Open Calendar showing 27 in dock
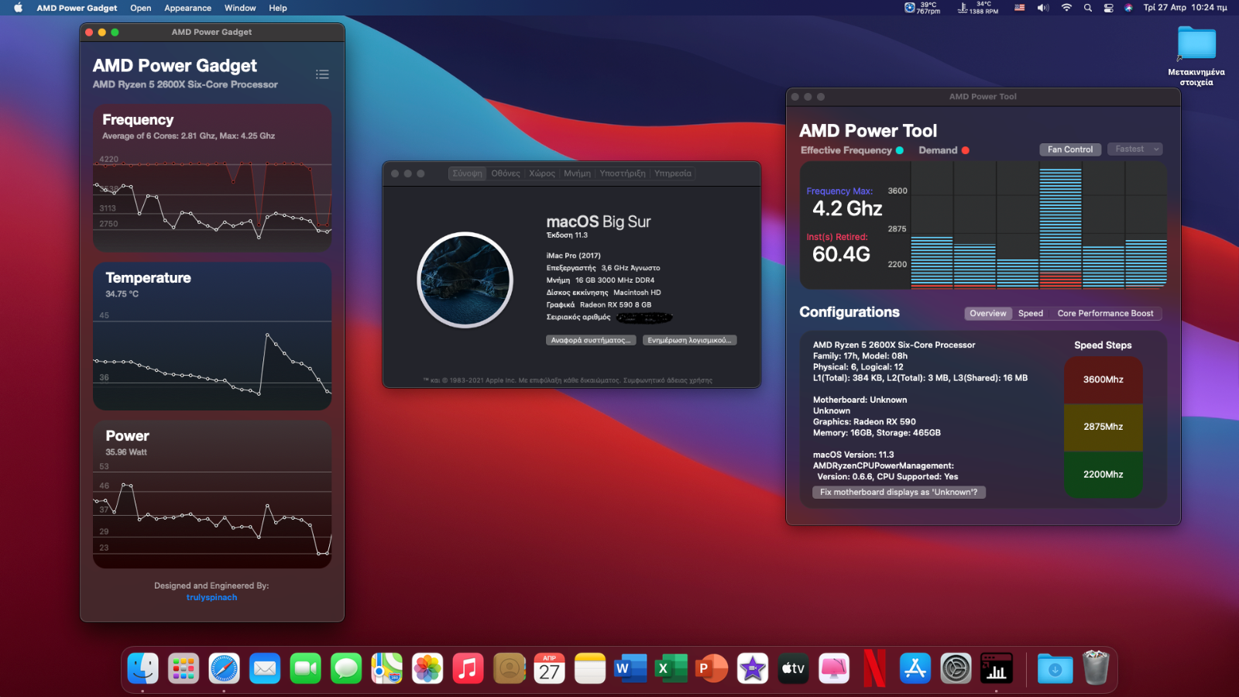Screen dimensions: 1239x697 [x=549, y=668]
